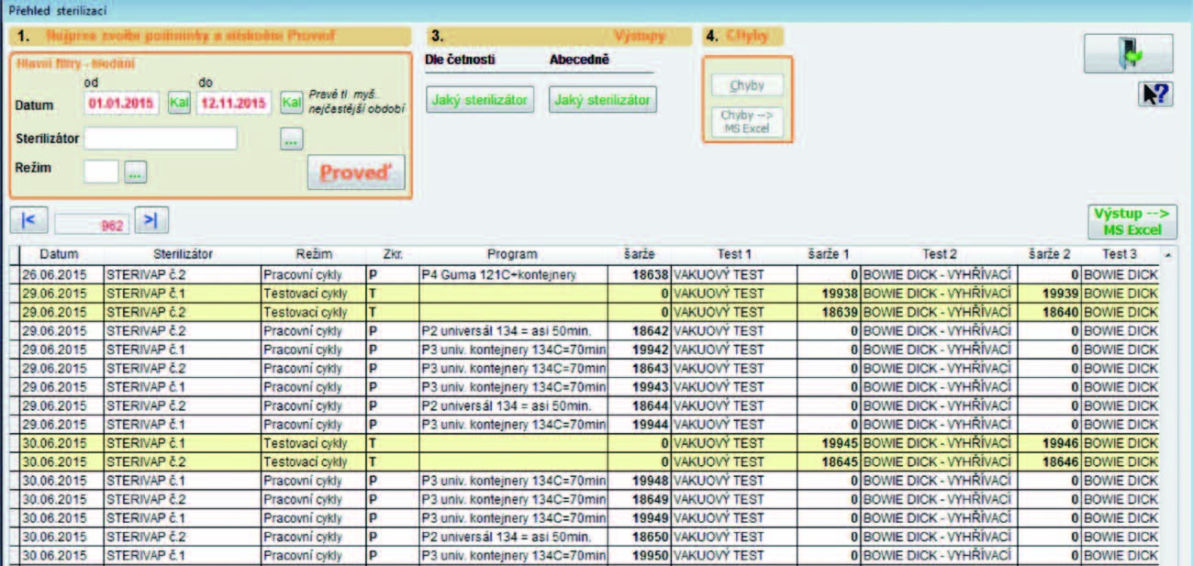The height and width of the screenshot is (566, 1193).
Task: Click the table scrollbar up arrow
Action: click(x=1167, y=254)
